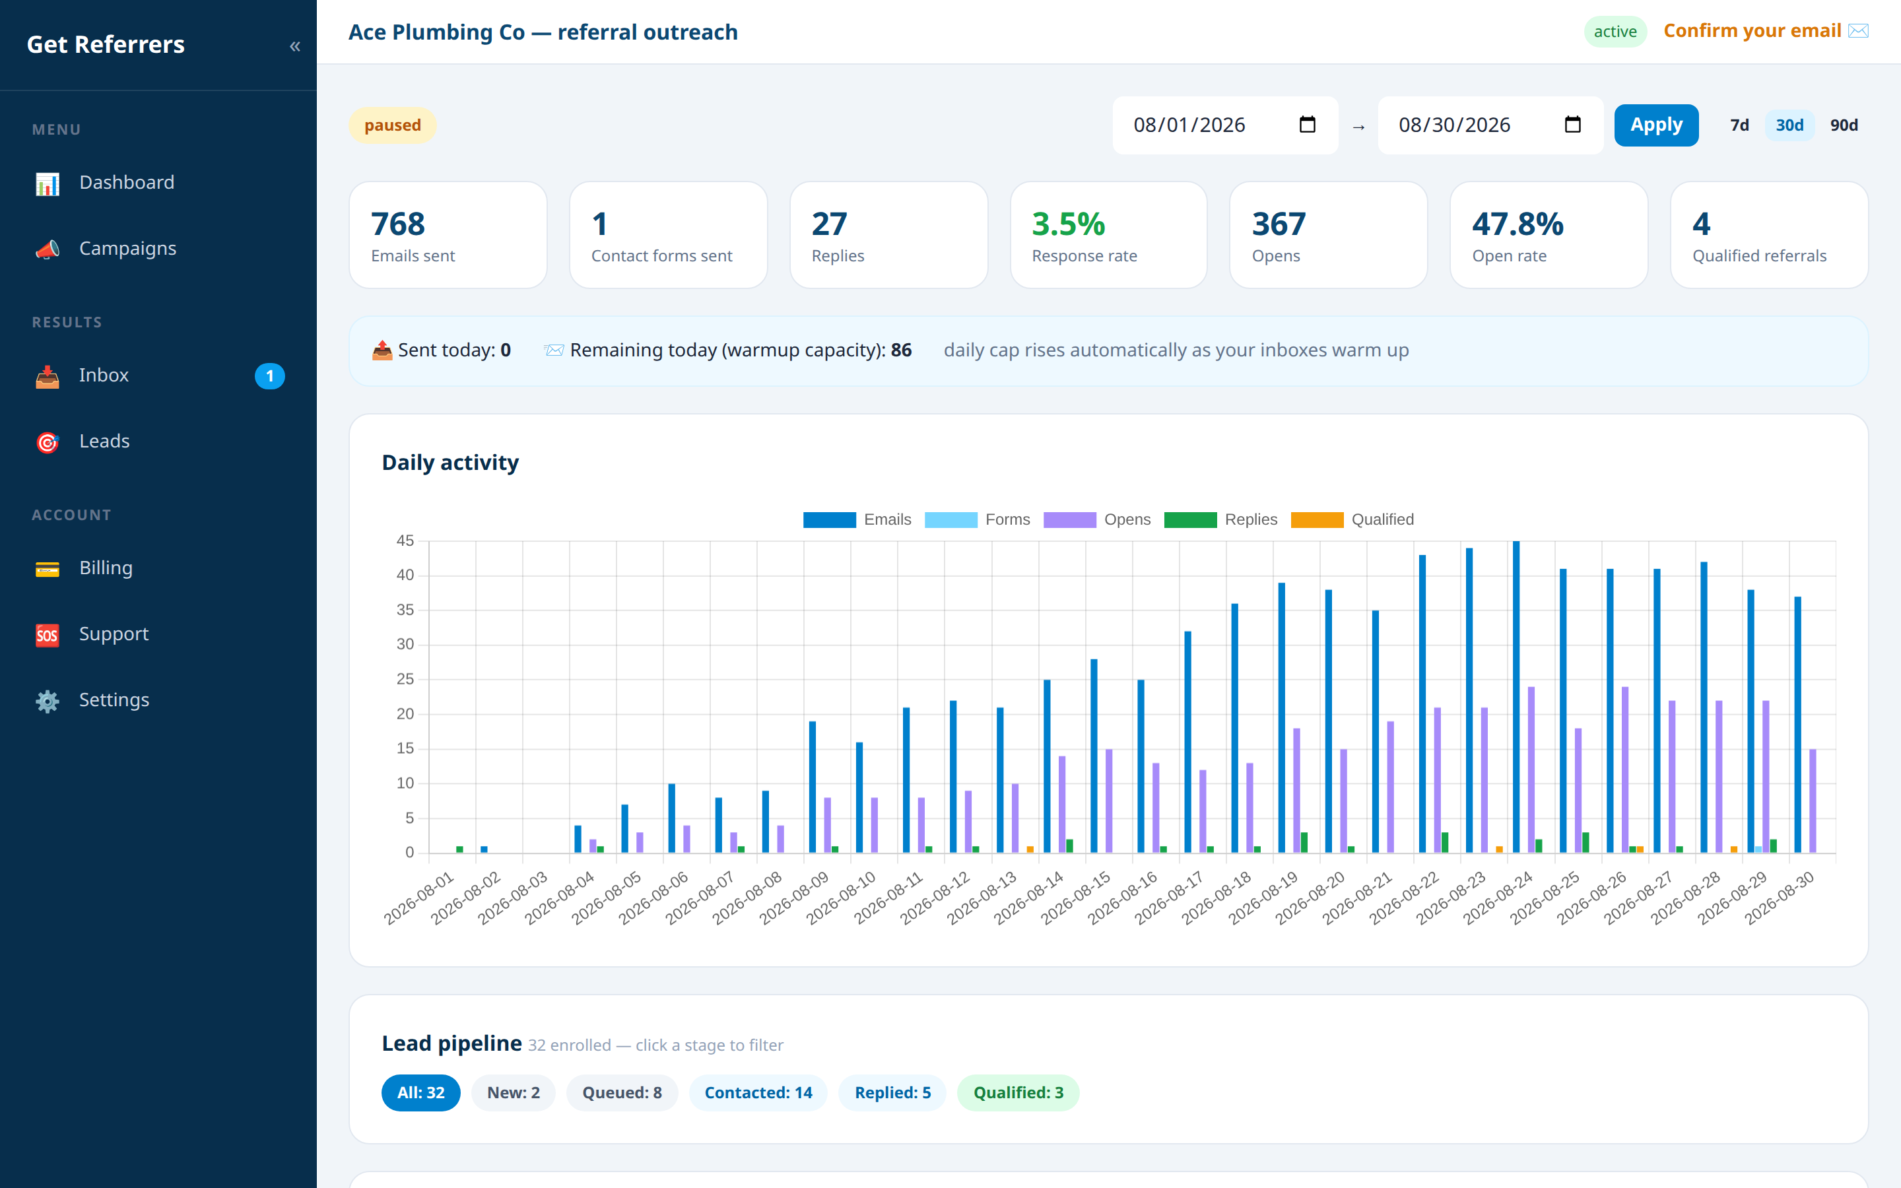1901x1188 pixels.
Task: Filter pipeline by Qualified: 3
Action: coord(1018,1092)
